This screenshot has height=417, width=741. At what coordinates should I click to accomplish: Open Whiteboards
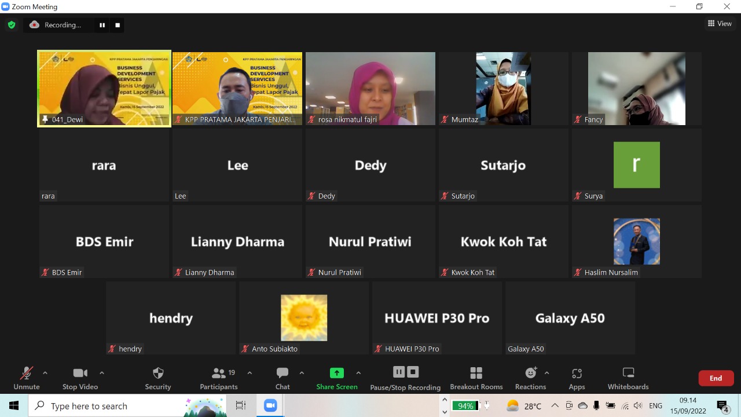(x=628, y=378)
